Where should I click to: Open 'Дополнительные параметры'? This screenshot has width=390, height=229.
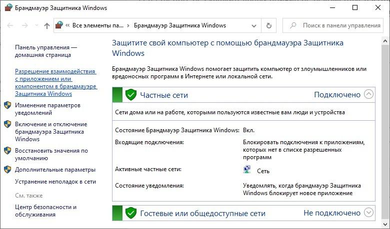pos(55,170)
